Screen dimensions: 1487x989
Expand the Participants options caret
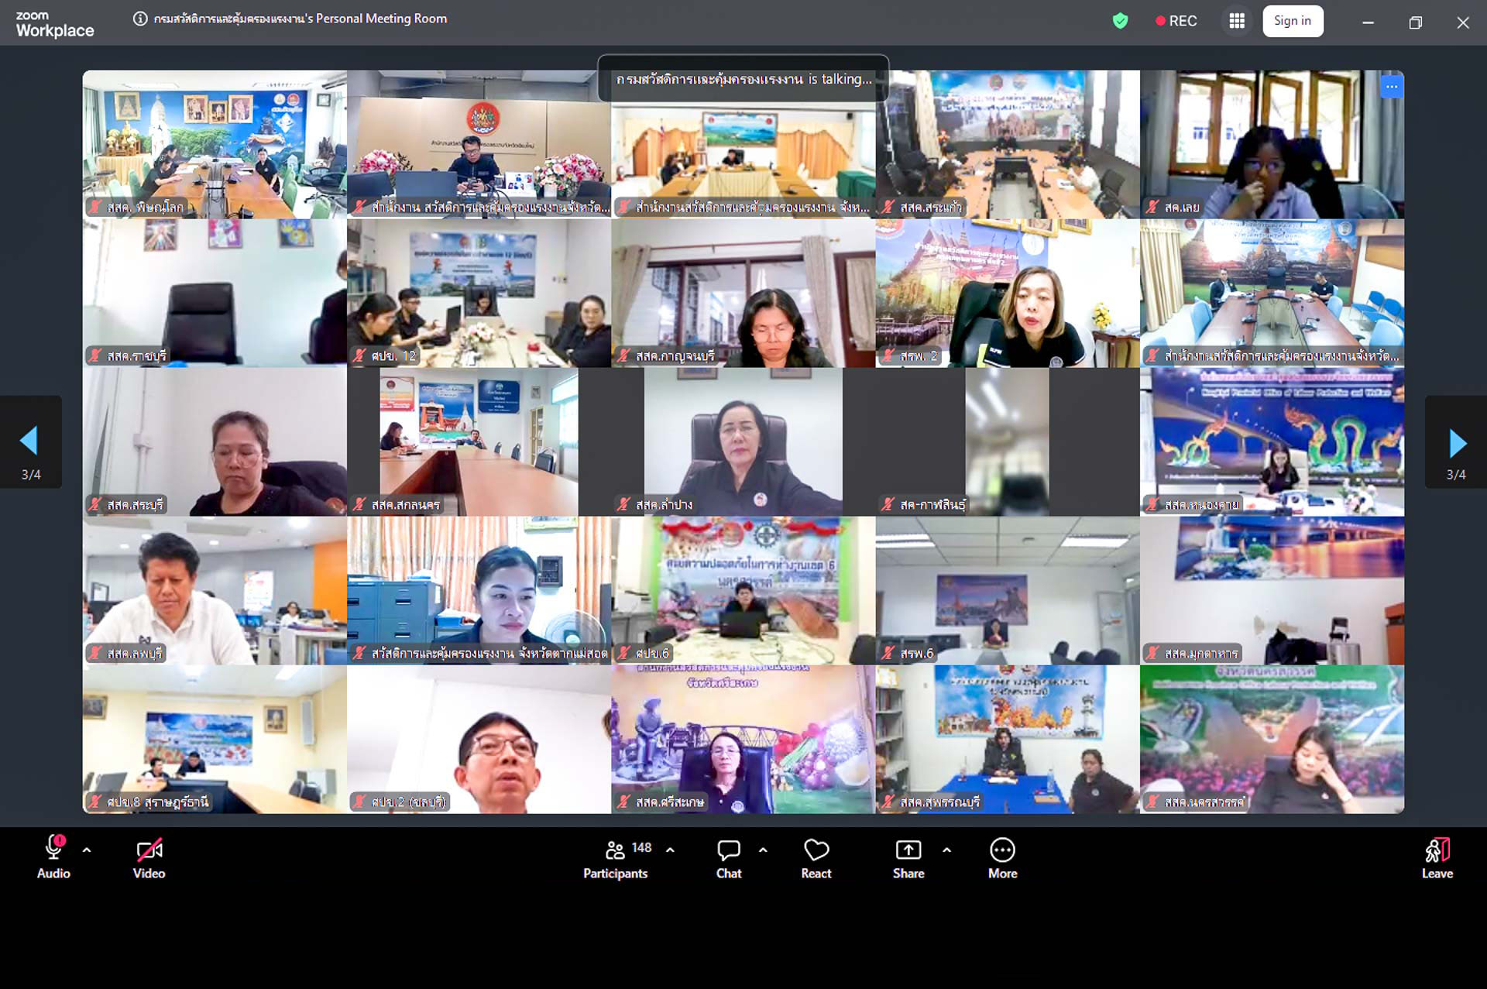670,850
